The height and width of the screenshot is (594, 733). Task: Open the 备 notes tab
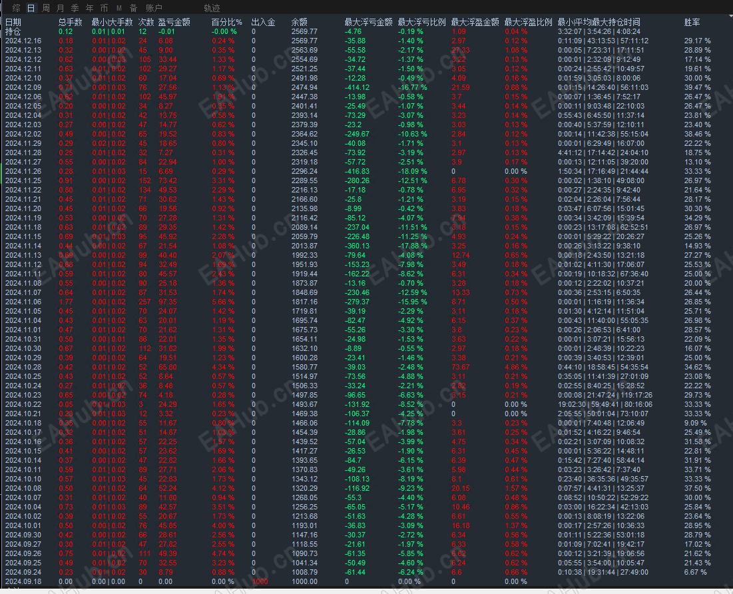point(134,8)
